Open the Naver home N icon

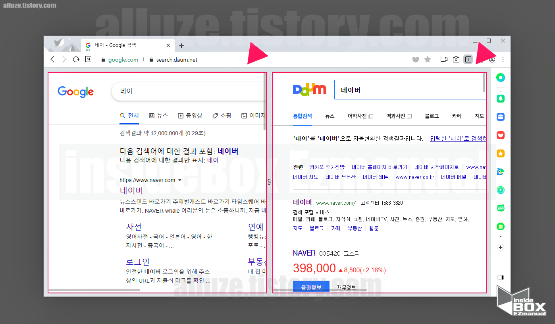coord(88,59)
